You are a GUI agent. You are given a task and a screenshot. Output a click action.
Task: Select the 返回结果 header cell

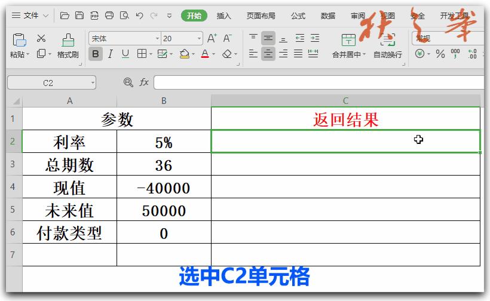pos(345,119)
